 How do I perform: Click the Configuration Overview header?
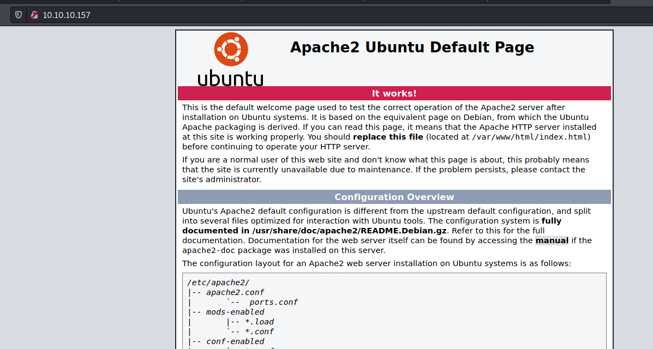[x=394, y=197]
